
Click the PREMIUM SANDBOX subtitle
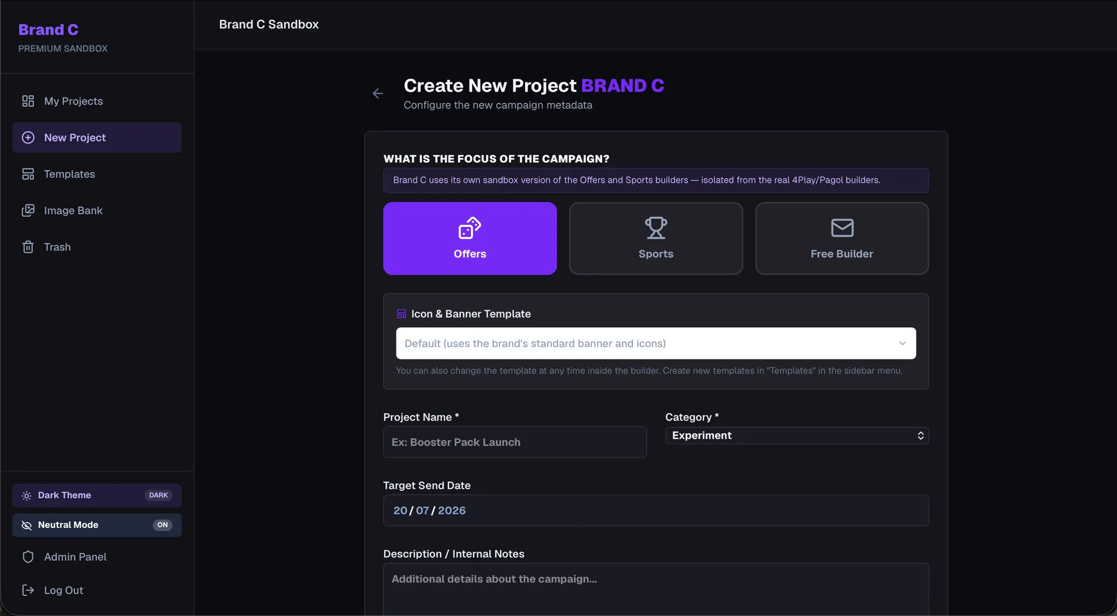[x=63, y=48]
